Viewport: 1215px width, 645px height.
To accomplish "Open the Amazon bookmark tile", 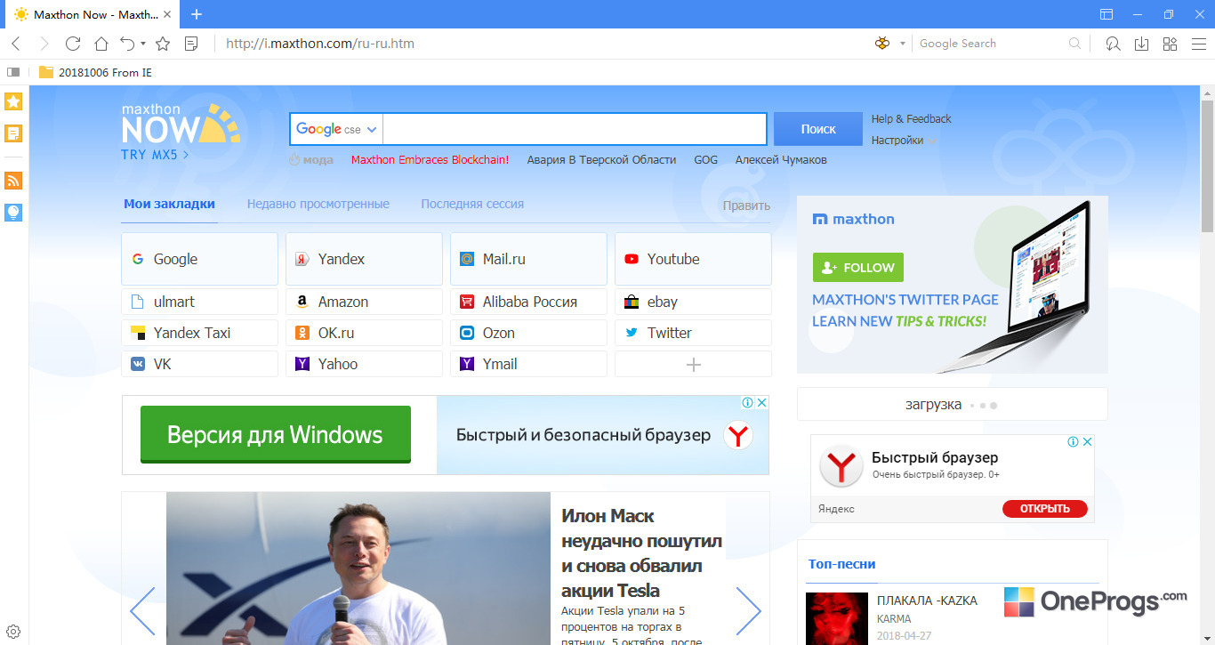I will [364, 302].
